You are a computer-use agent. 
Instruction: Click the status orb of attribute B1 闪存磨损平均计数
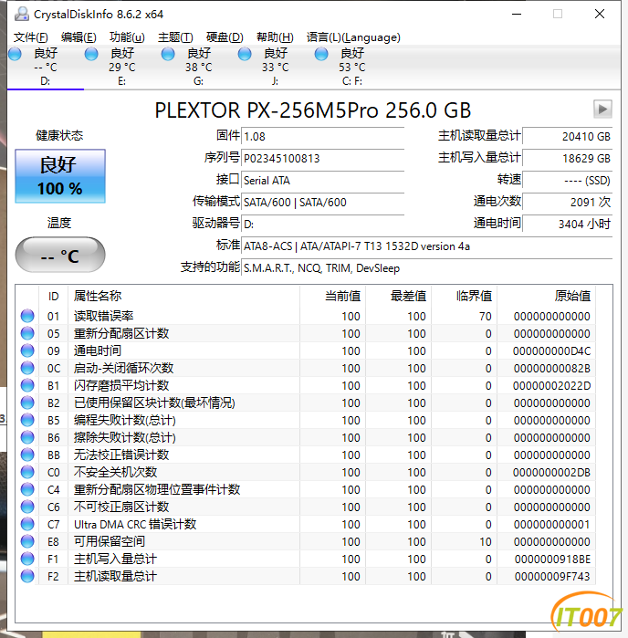pos(27,385)
